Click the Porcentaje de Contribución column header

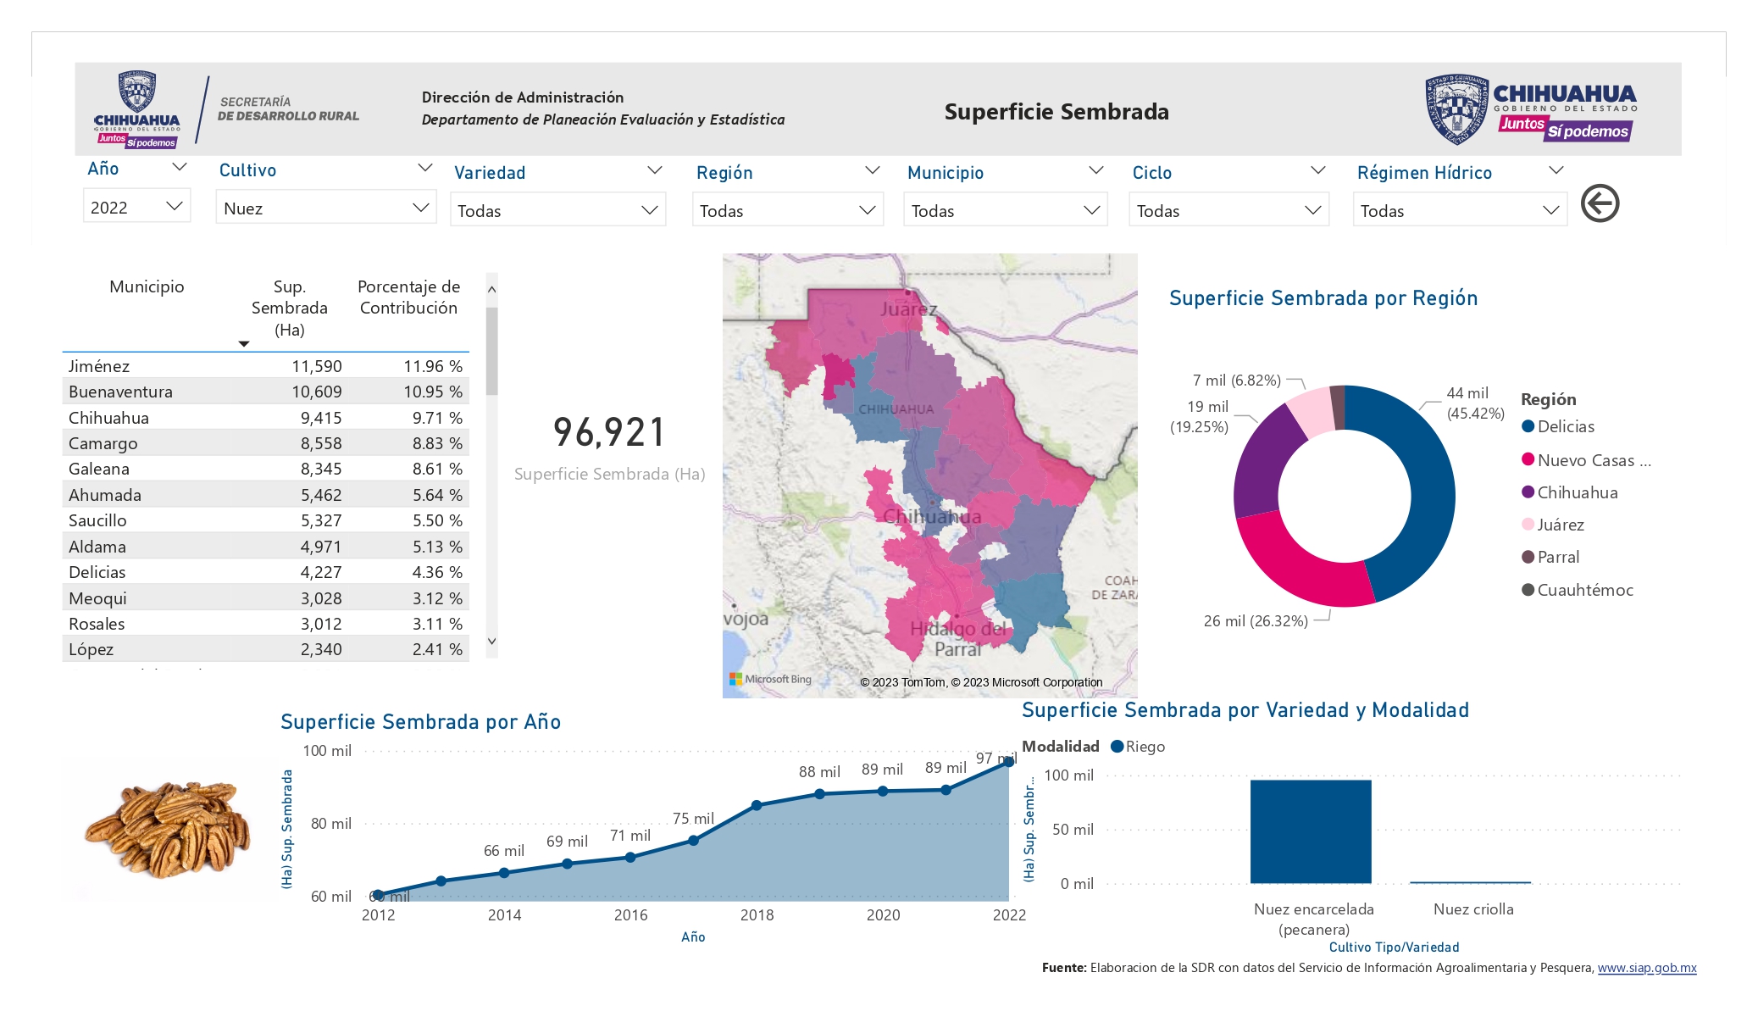pos(408,297)
